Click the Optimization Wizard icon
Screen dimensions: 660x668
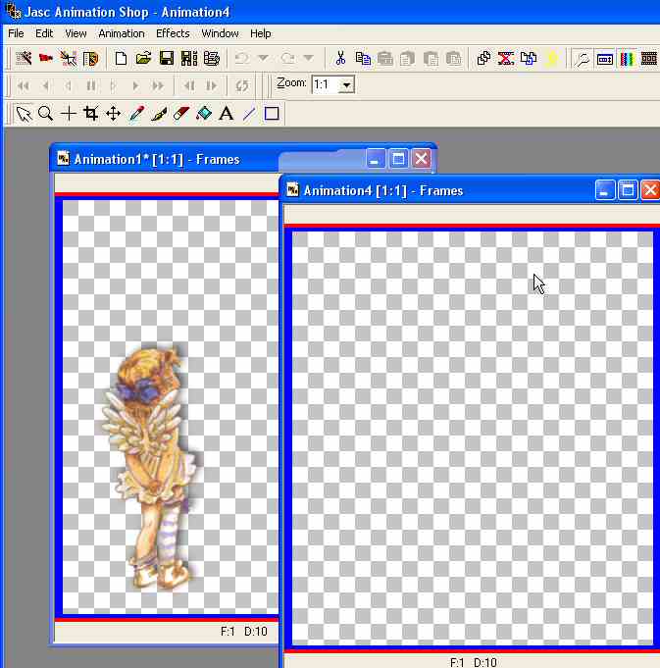(x=69, y=58)
